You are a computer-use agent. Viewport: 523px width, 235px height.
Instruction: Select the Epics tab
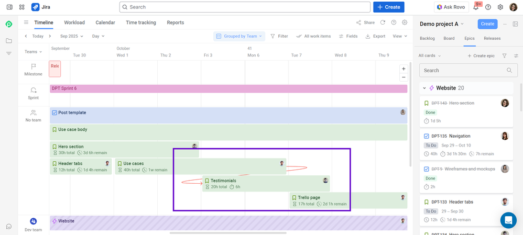470,38
